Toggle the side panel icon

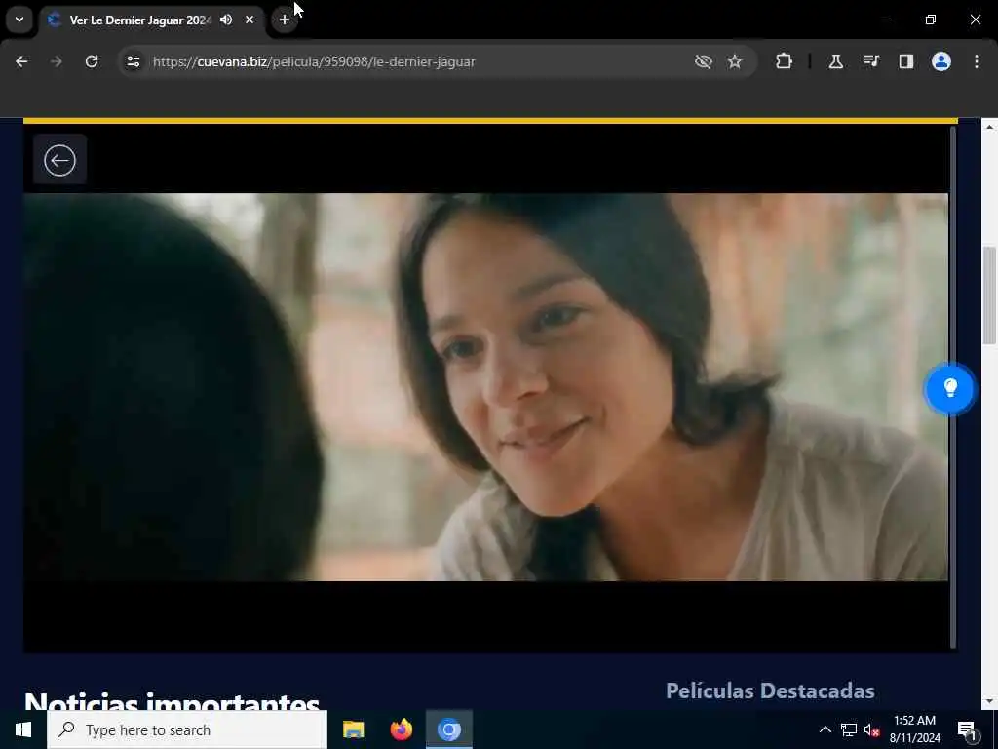point(905,61)
